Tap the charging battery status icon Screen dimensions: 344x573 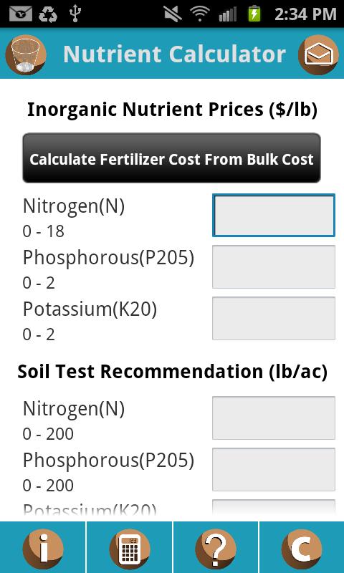click(254, 14)
